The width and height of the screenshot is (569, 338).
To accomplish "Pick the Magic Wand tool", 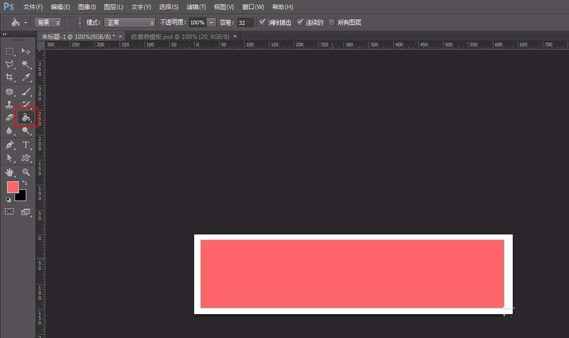I will tap(26, 64).
